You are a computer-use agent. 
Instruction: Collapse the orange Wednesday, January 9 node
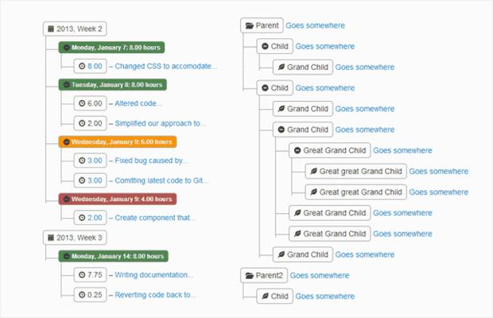coord(66,142)
